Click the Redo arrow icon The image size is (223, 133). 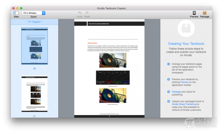click(x=87, y=13)
